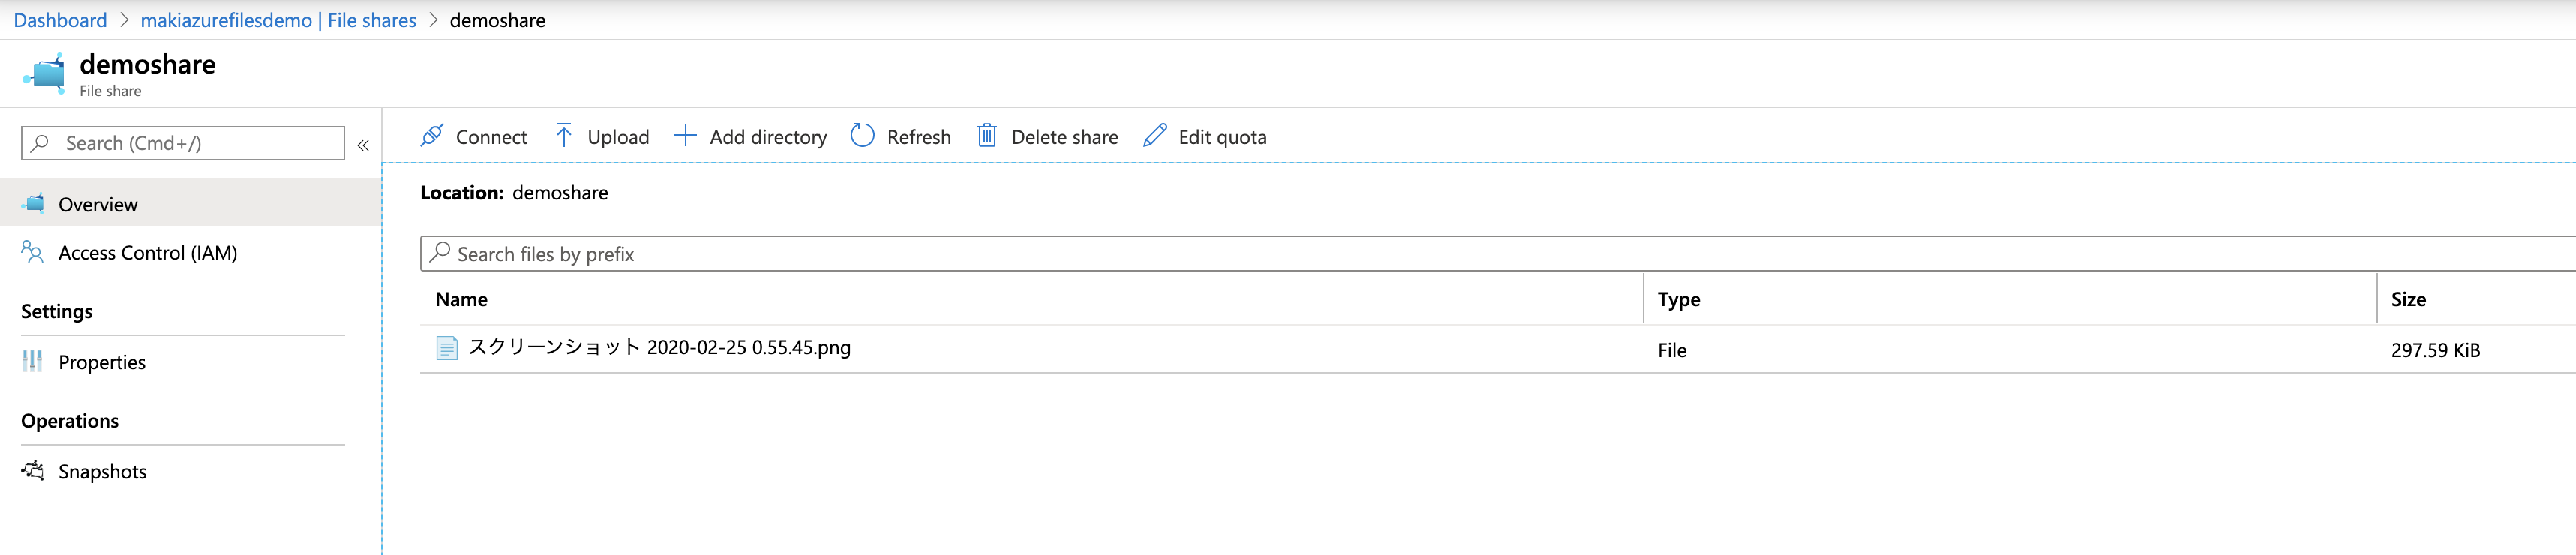This screenshot has width=2576, height=555.
Task: Click the Upload arrow icon
Action: click(564, 136)
